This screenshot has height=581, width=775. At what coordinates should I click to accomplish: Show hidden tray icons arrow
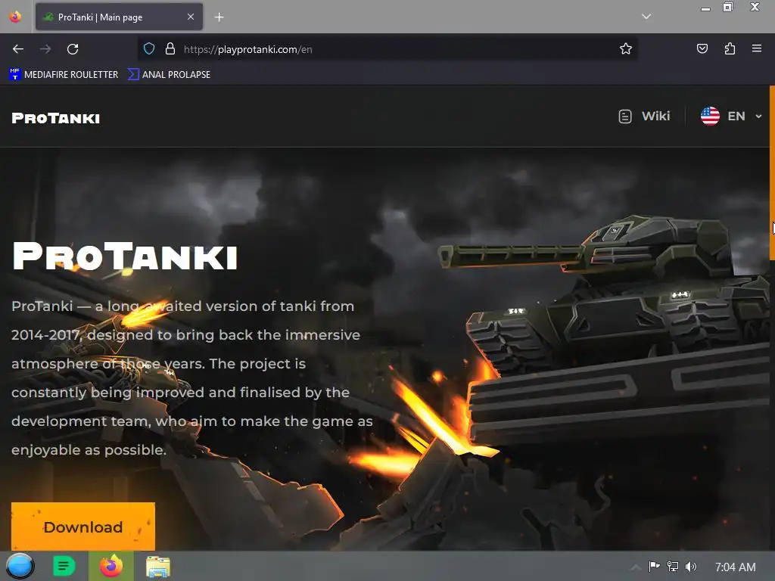pyautogui.click(x=636, y=567)
